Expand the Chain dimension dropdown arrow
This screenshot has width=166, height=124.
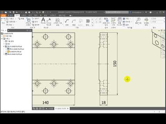(x=13, y=25)
